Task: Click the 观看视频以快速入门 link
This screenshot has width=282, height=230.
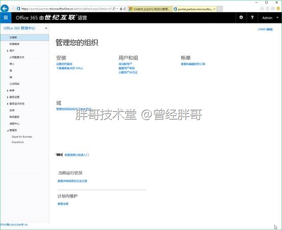Action: tap(76, 155)
